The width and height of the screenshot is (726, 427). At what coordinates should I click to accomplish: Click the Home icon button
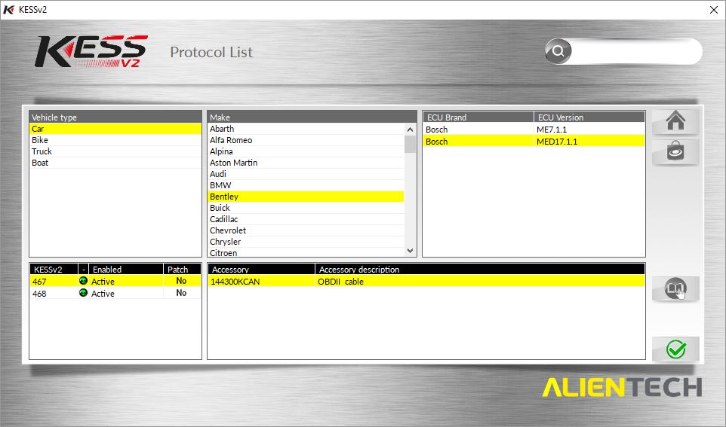[x=675, y=121]
